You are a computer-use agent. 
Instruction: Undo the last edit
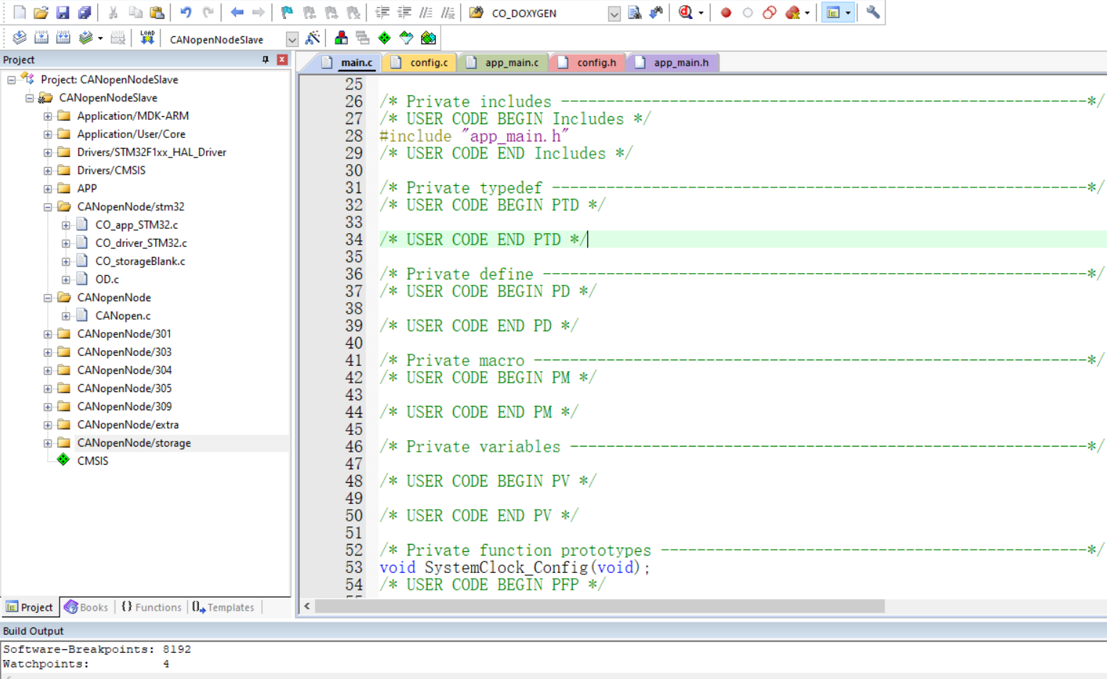[x=187, y=12]
